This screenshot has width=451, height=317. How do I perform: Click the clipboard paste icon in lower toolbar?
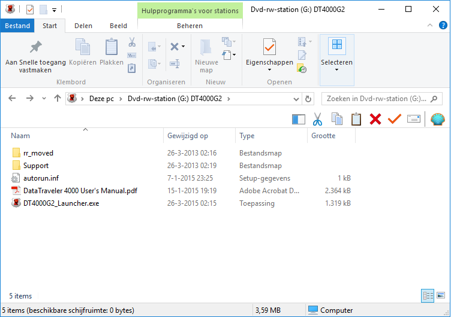click(356, 119)
